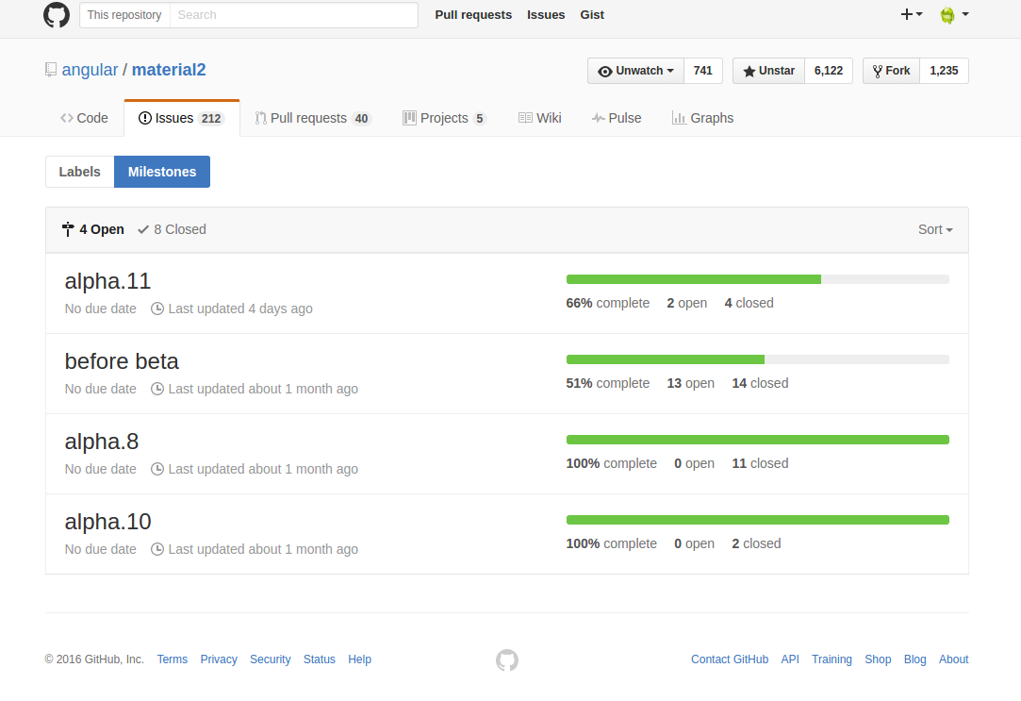Open the angular organization link

click(90, 70)
